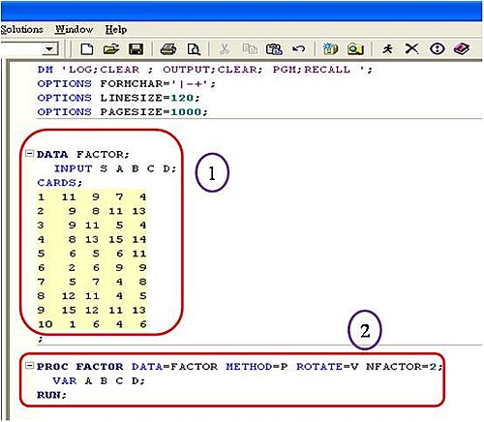Open the Solutions menu
Viewport: 484px width, 422px height.
[21, 29]
